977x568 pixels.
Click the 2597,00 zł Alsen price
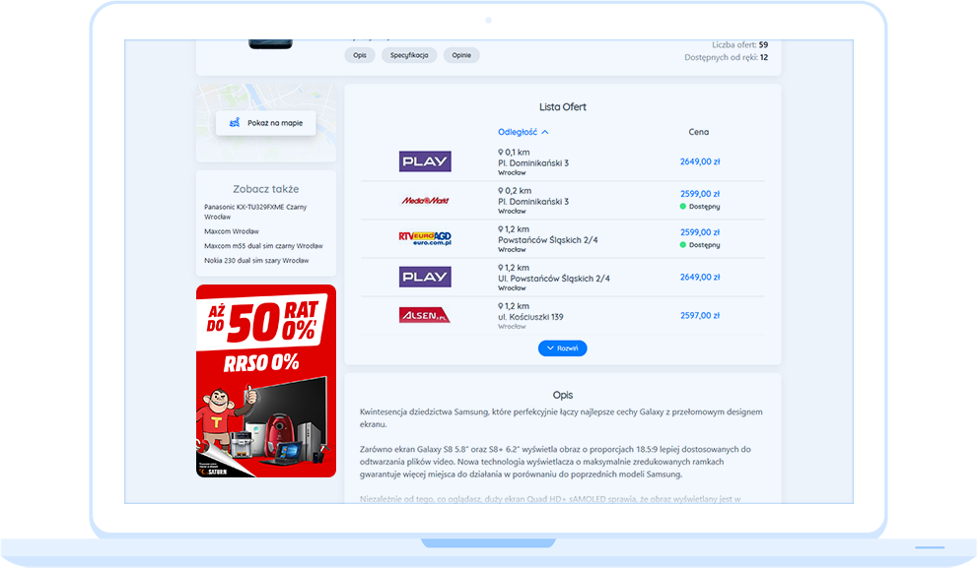coord(699,316)
